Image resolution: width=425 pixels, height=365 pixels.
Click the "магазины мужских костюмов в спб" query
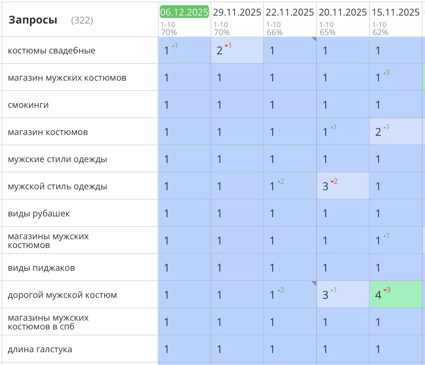[48, 322]
